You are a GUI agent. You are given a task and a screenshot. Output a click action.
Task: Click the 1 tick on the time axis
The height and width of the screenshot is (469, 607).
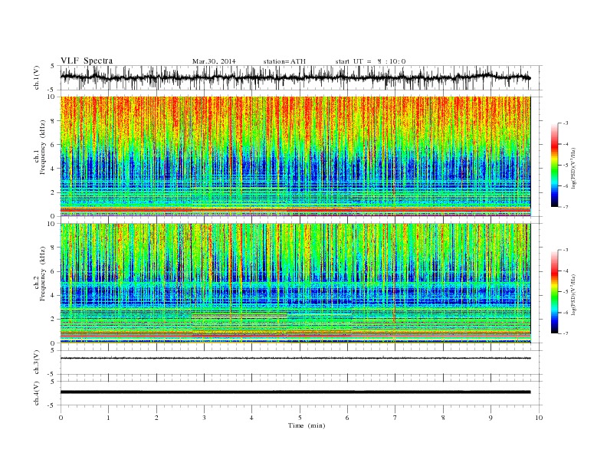click(108, 418)
